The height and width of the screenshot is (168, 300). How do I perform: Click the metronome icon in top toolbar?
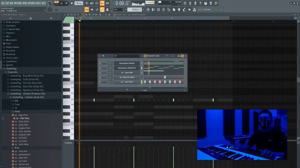click(87, 3)
